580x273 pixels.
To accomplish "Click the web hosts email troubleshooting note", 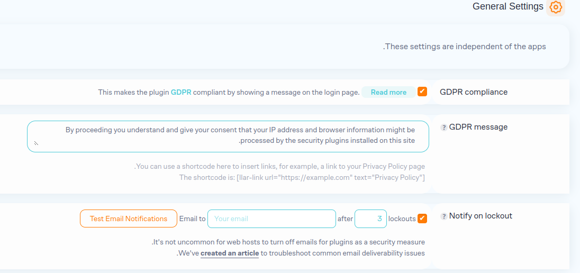I will 288,242.
